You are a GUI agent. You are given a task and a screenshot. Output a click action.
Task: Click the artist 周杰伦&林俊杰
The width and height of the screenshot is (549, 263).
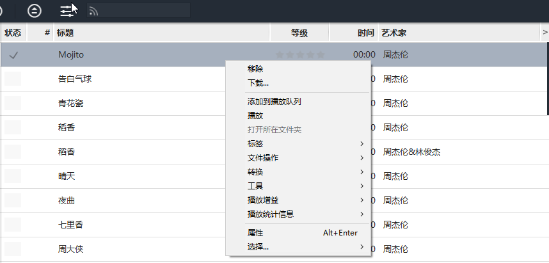coord(411,152)
